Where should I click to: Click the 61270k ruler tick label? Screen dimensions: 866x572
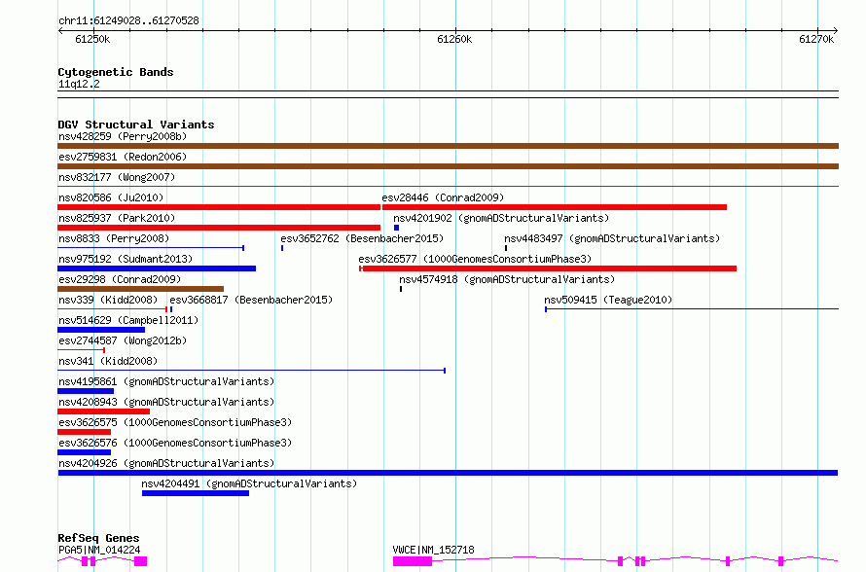[x=816, y=39]
